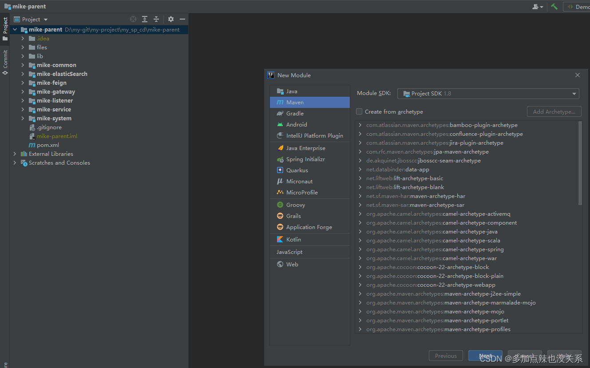Click the Next button
Image resolution: width=590 pixels, height=368 pixels.
485,356
